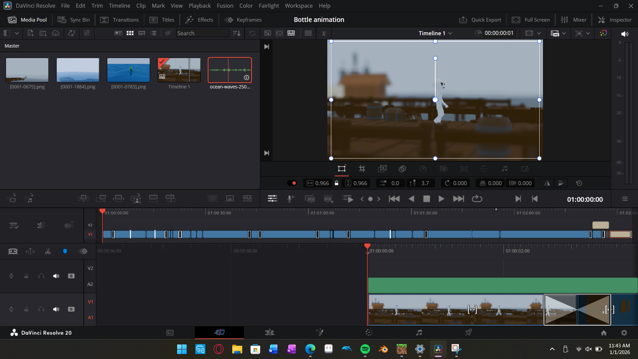Open the File menu
This screenshot has width=638, height=359.
pyautogui.click(x=65, y=6)
